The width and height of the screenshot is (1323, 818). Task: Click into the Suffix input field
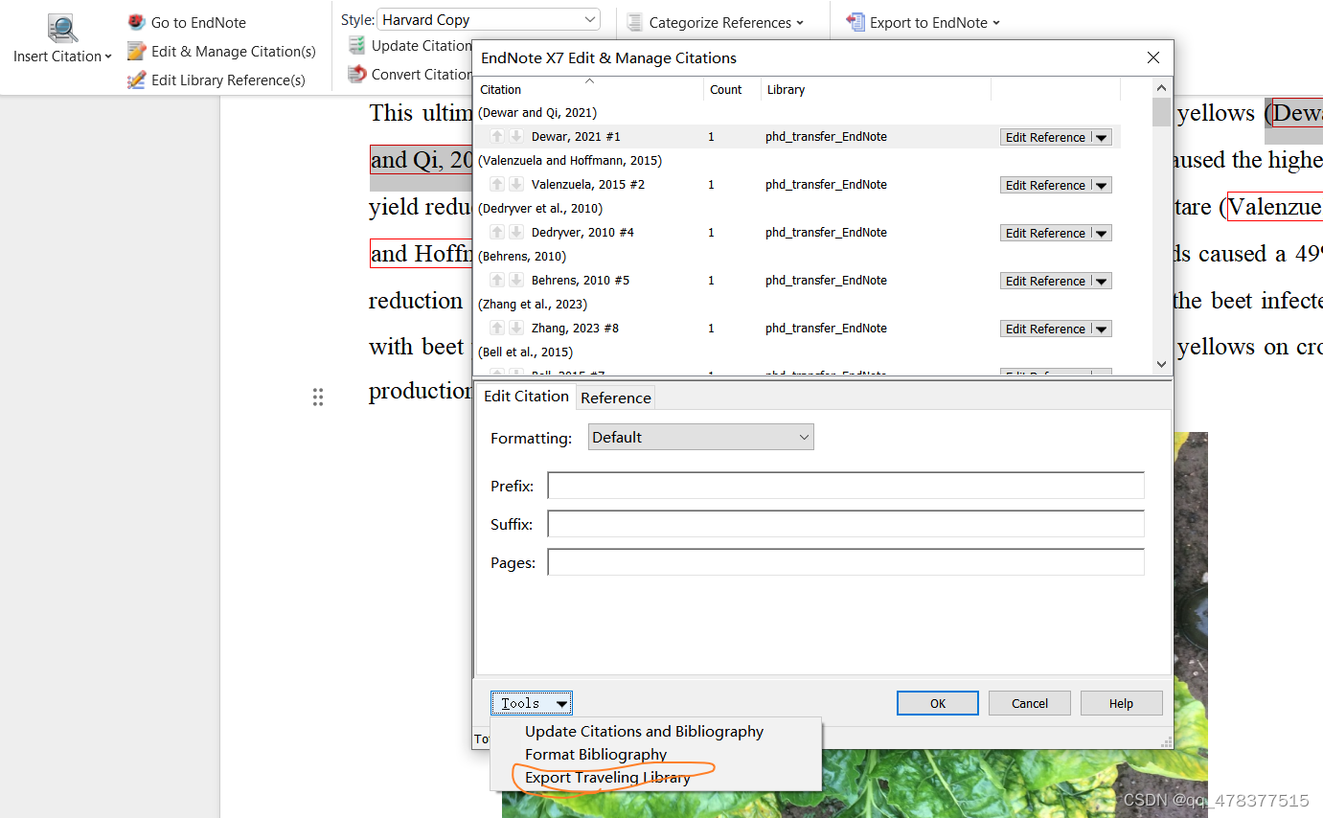tap(846, 524)
